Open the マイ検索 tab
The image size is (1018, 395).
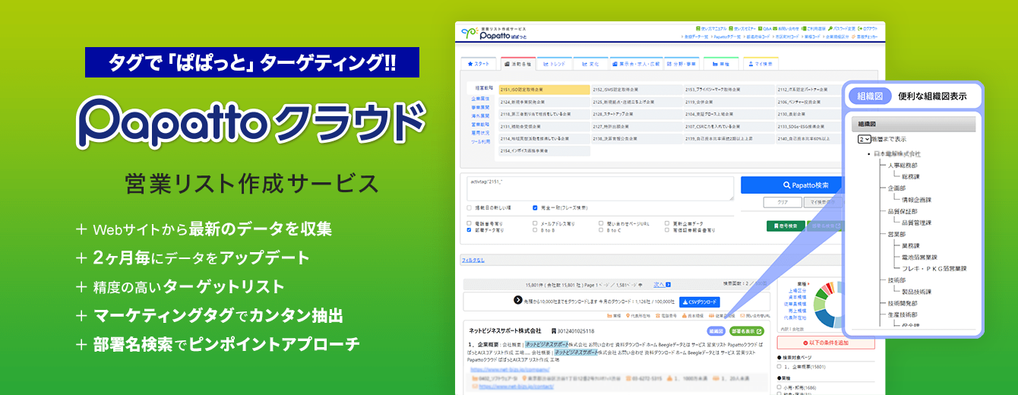pyautogui.click(x=760, y=64)
